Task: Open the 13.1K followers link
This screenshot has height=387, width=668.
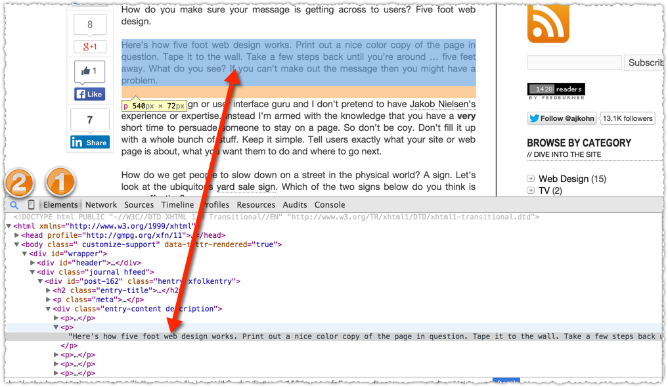Action: [627, 118]
